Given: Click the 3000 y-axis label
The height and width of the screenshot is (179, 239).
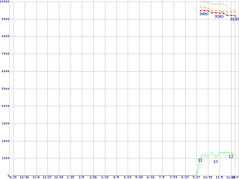Looking at the screenshot, I should coord(4,123).
